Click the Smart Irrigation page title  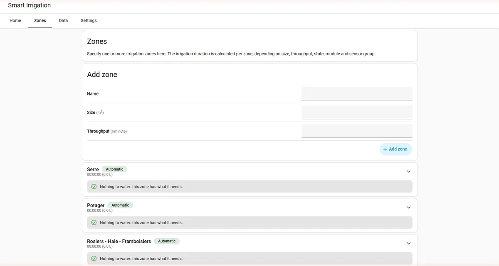[30, 5]
